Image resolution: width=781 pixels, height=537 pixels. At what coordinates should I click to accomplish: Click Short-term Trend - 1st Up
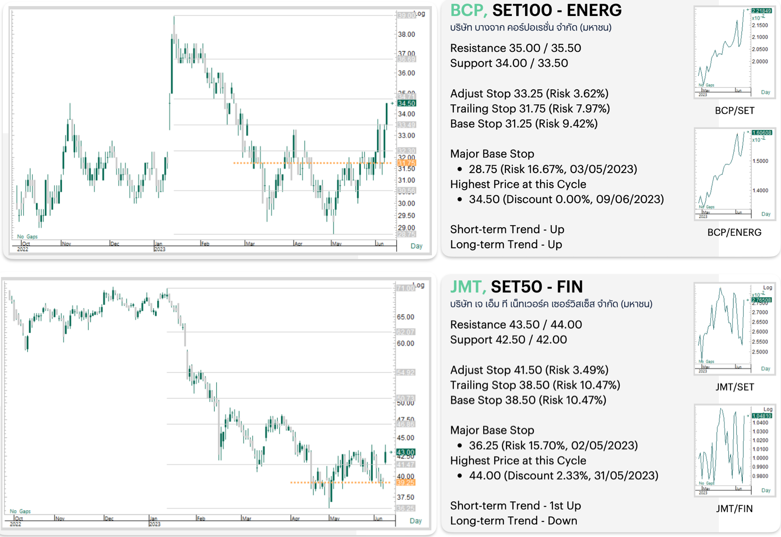coord(516,506)
